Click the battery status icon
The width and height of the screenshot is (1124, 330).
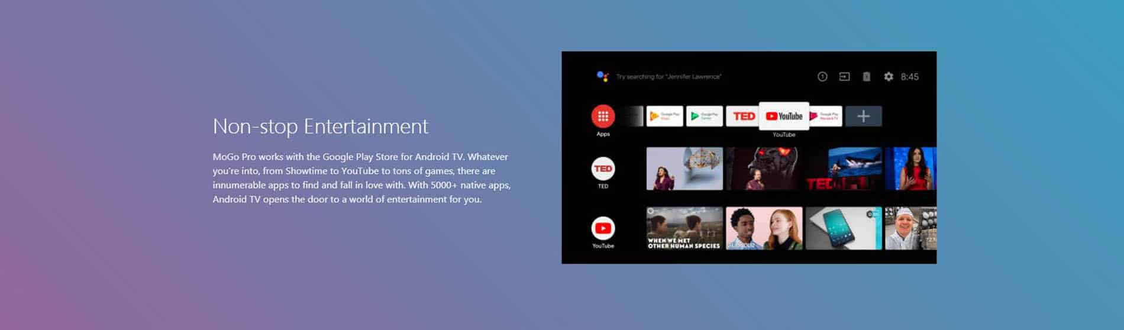coord(866,76)
